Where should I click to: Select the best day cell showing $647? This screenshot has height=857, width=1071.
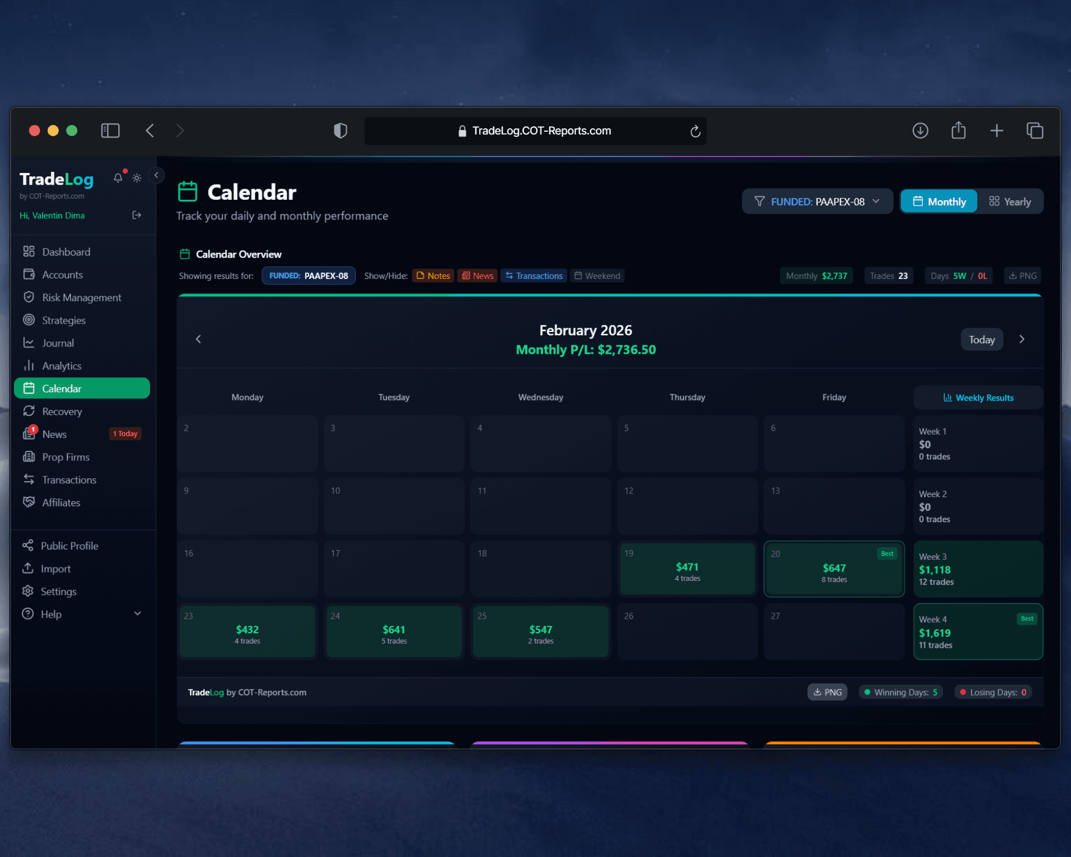click(x=833, y=569)
